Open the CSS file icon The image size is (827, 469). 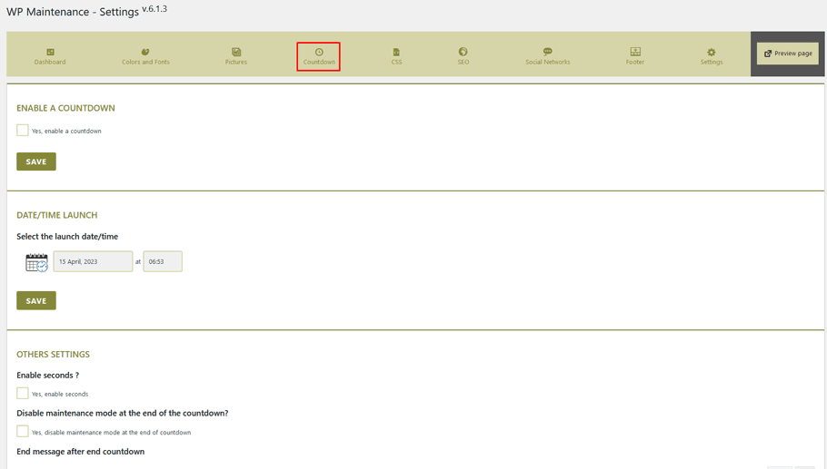click(396, 52)
